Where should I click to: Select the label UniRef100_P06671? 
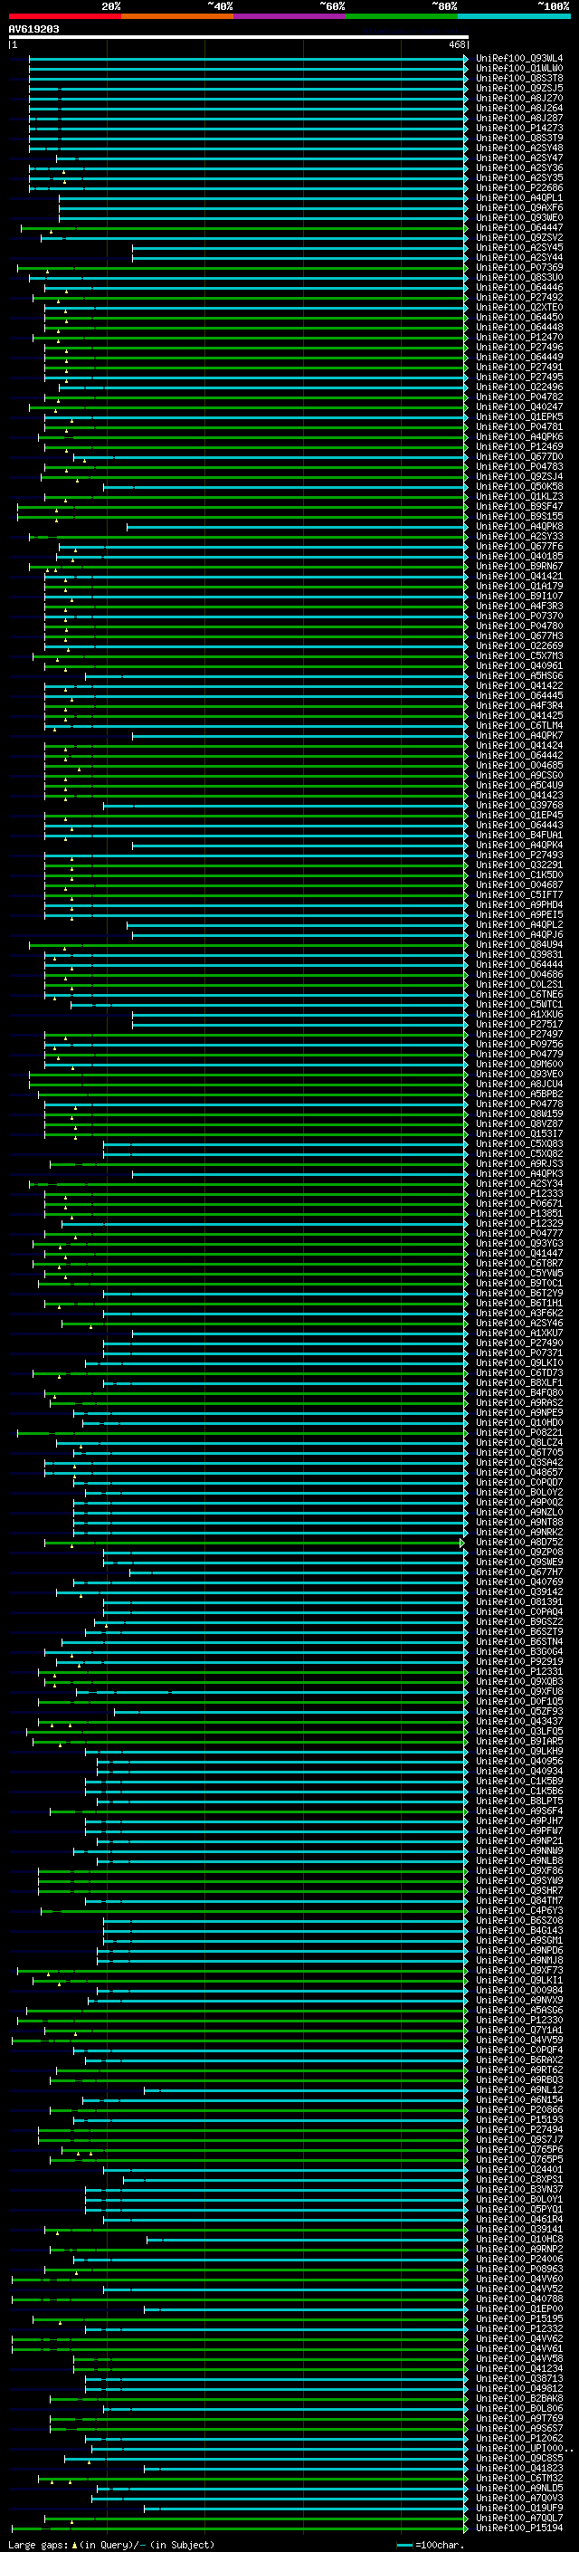(519, 1204)
